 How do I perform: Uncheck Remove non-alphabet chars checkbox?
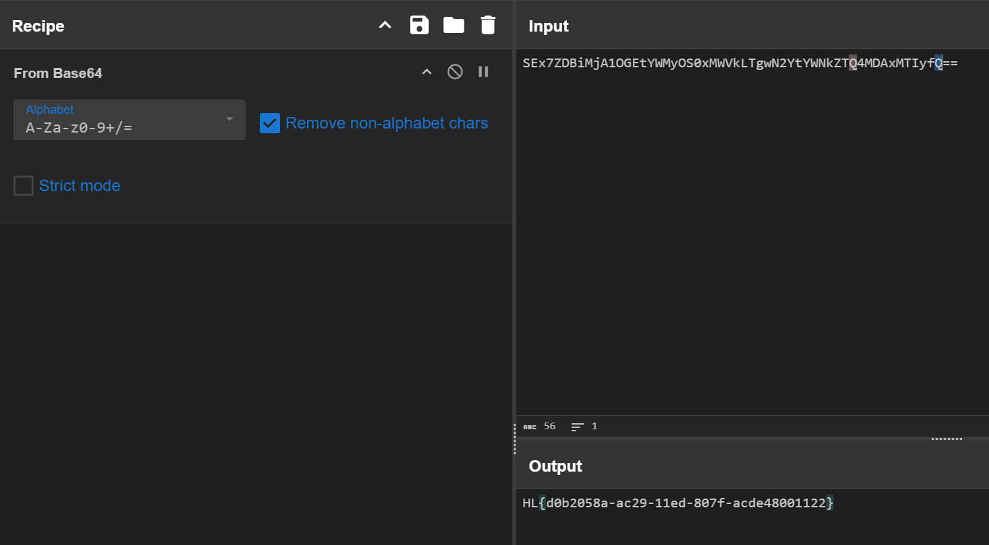pos(270,123)
